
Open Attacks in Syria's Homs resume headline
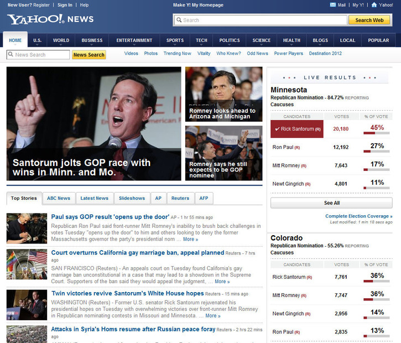point(133,329)
